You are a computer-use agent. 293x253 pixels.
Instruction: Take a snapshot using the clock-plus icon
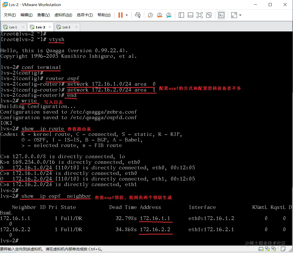pos(150,15)
